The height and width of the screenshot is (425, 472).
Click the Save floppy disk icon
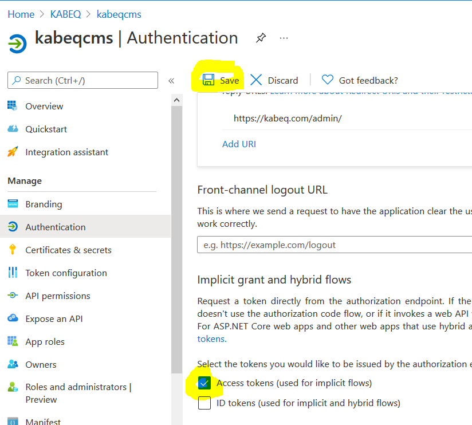coord(209,80)
